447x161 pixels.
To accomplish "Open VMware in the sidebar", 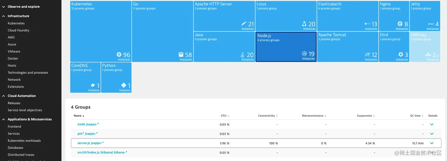I will (14, 52).
